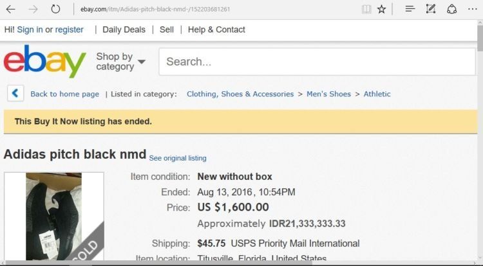Click the Men's Shoes category link
This screenshot has height=266, width=483.
pos(328,94)
